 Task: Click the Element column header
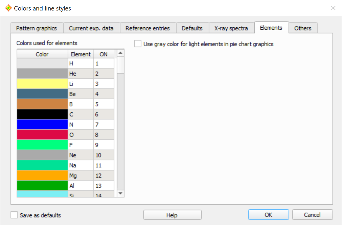click(x=81, y=54)
